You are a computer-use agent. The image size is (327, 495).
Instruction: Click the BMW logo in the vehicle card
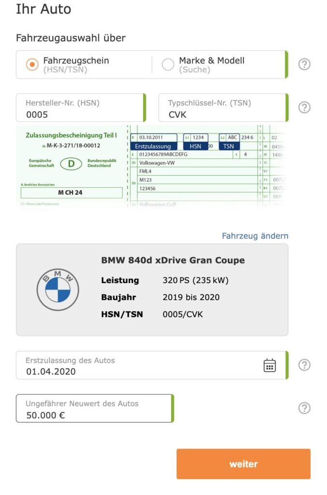point(58,290)
